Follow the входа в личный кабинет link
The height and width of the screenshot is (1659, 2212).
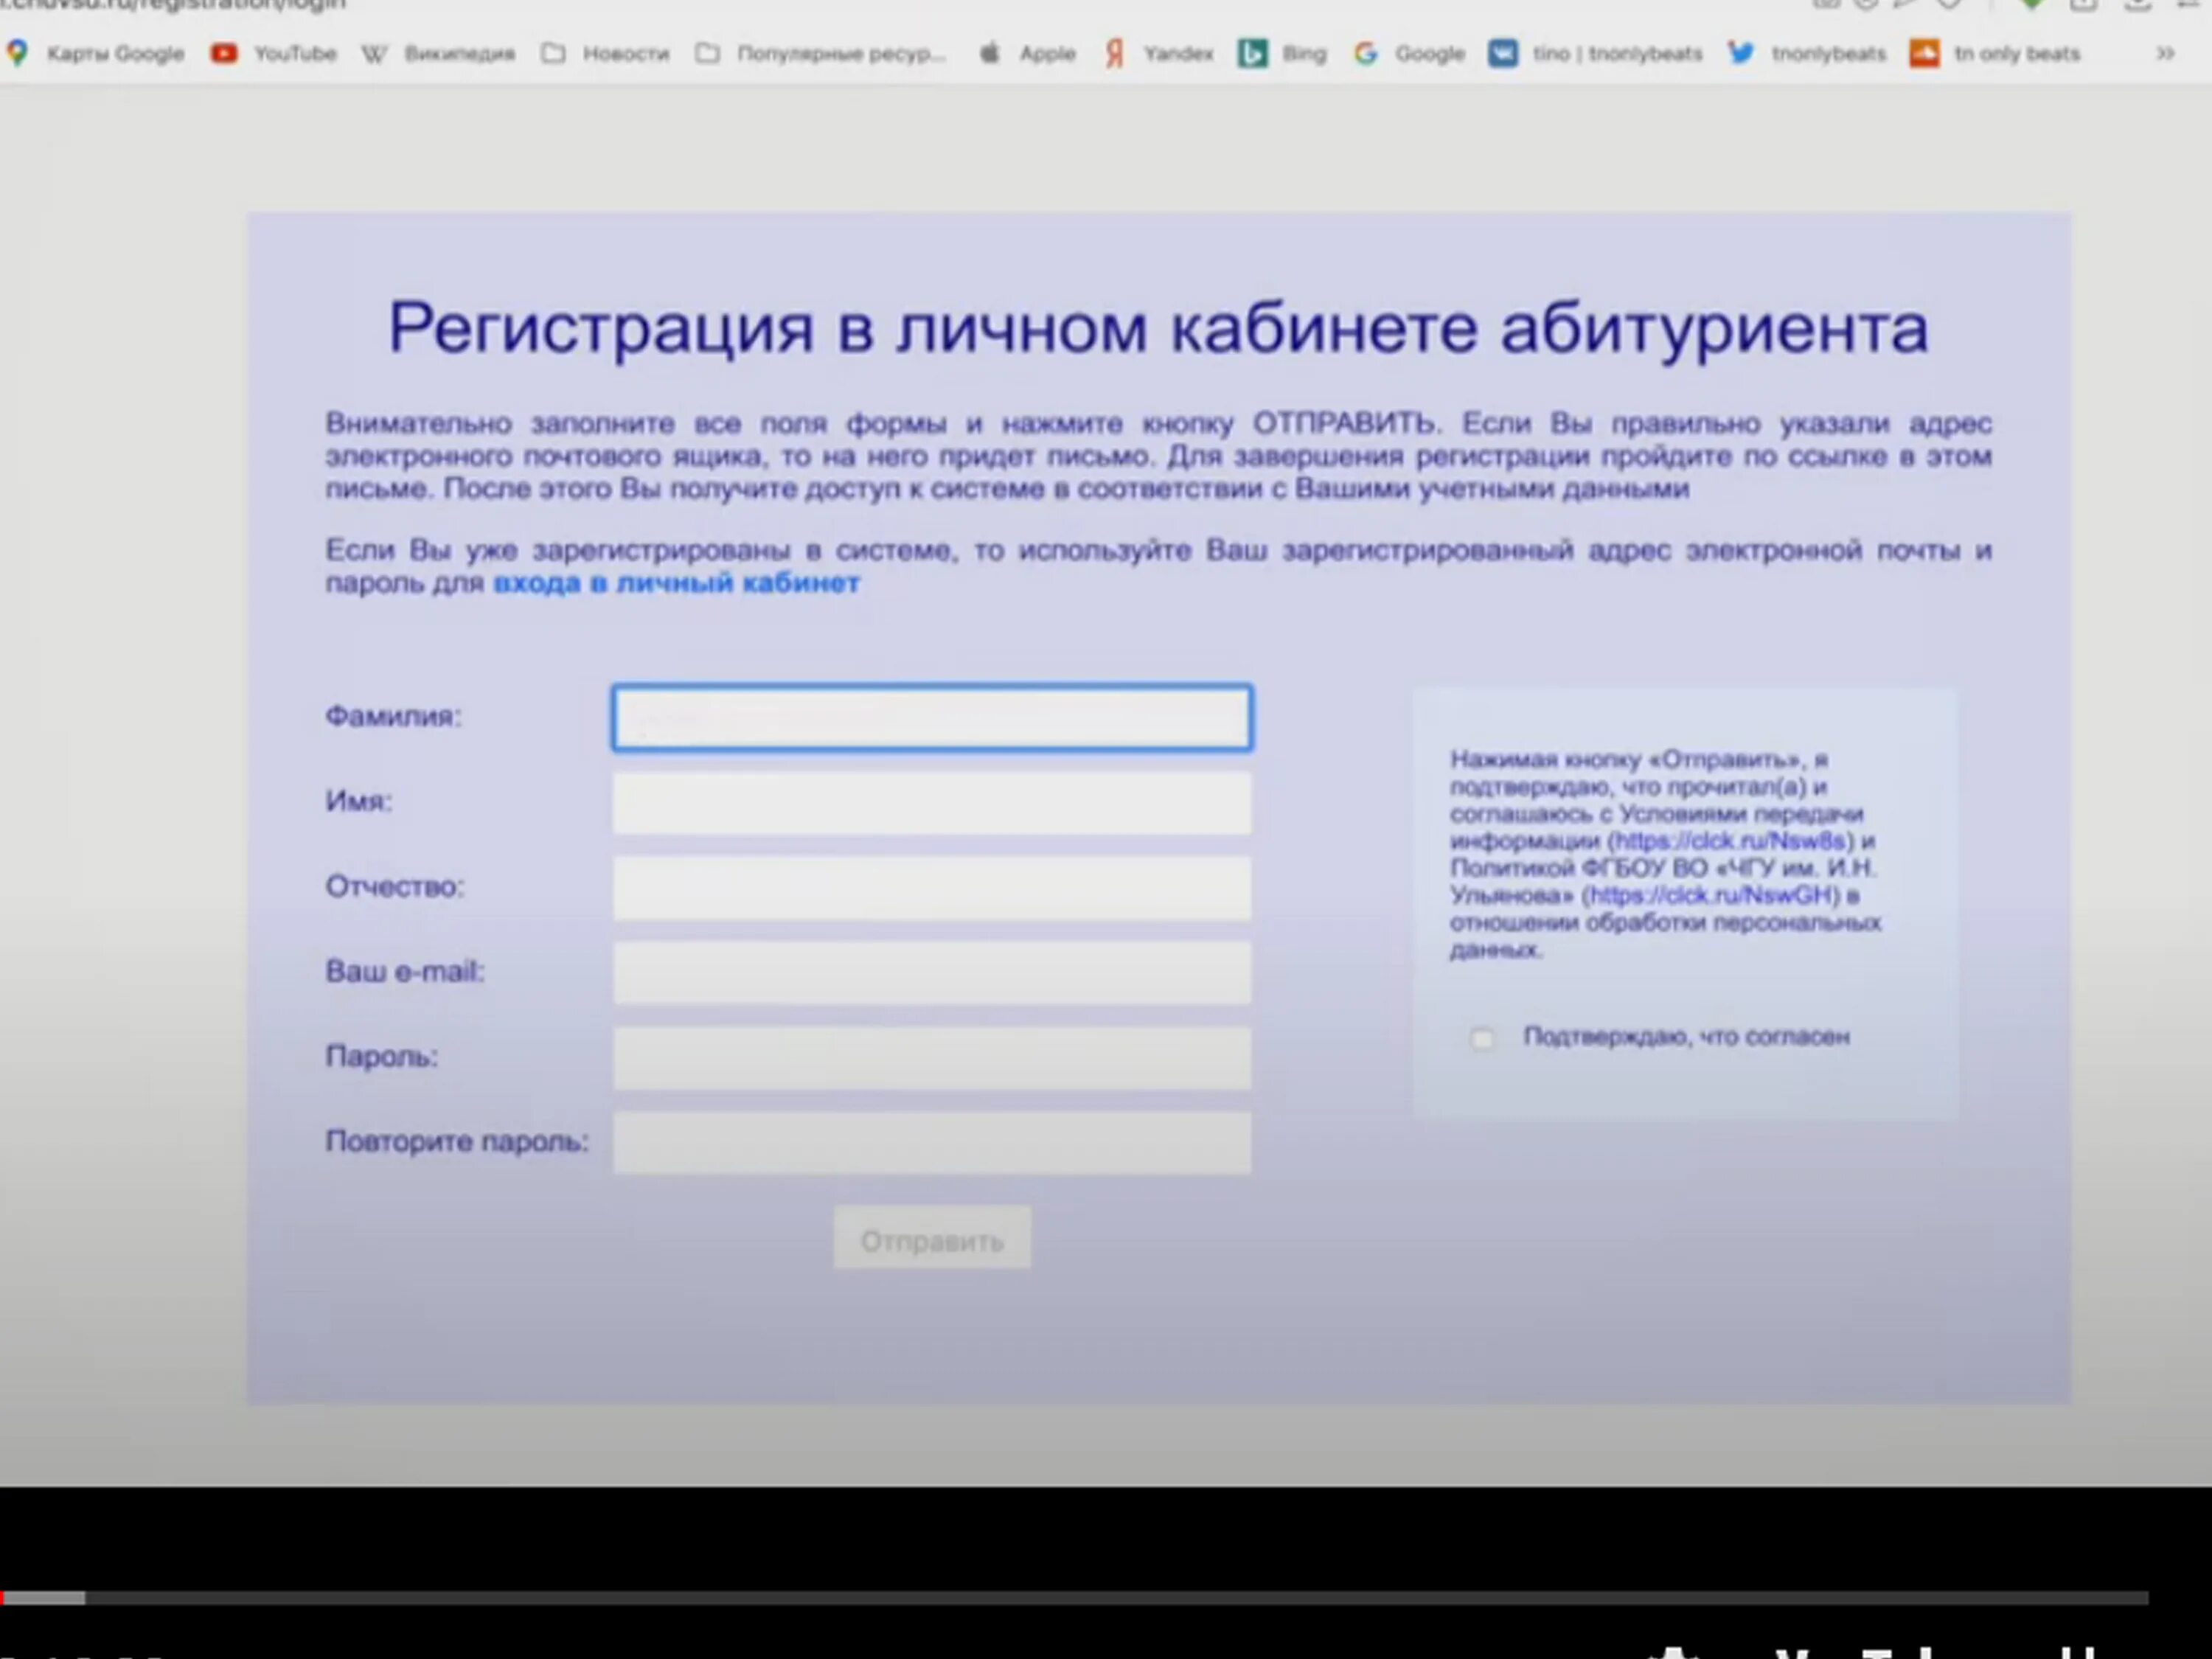tap(676, 583)
